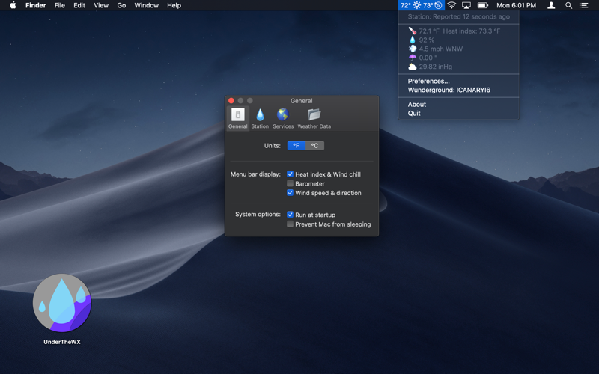Open the General preferences tab
This screenshot has height=374, width=599.
237,119
